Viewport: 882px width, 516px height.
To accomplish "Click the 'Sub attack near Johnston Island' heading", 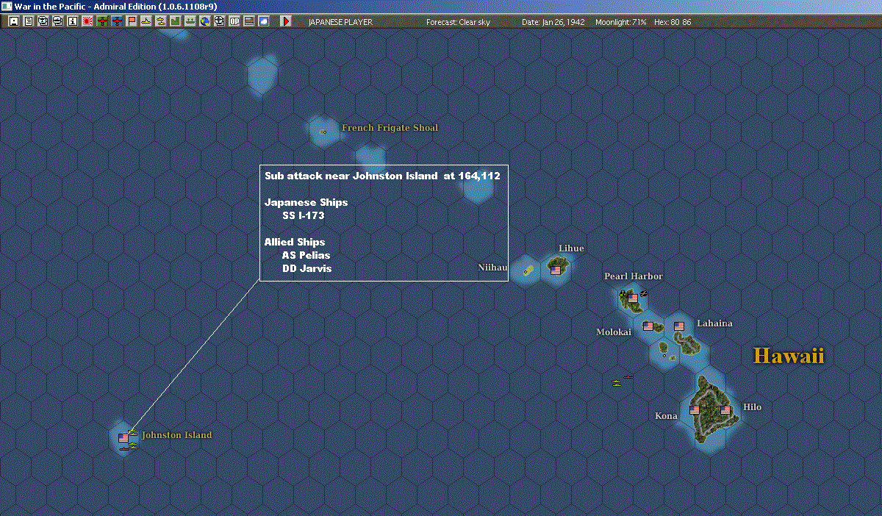I will tap(382, 176).
